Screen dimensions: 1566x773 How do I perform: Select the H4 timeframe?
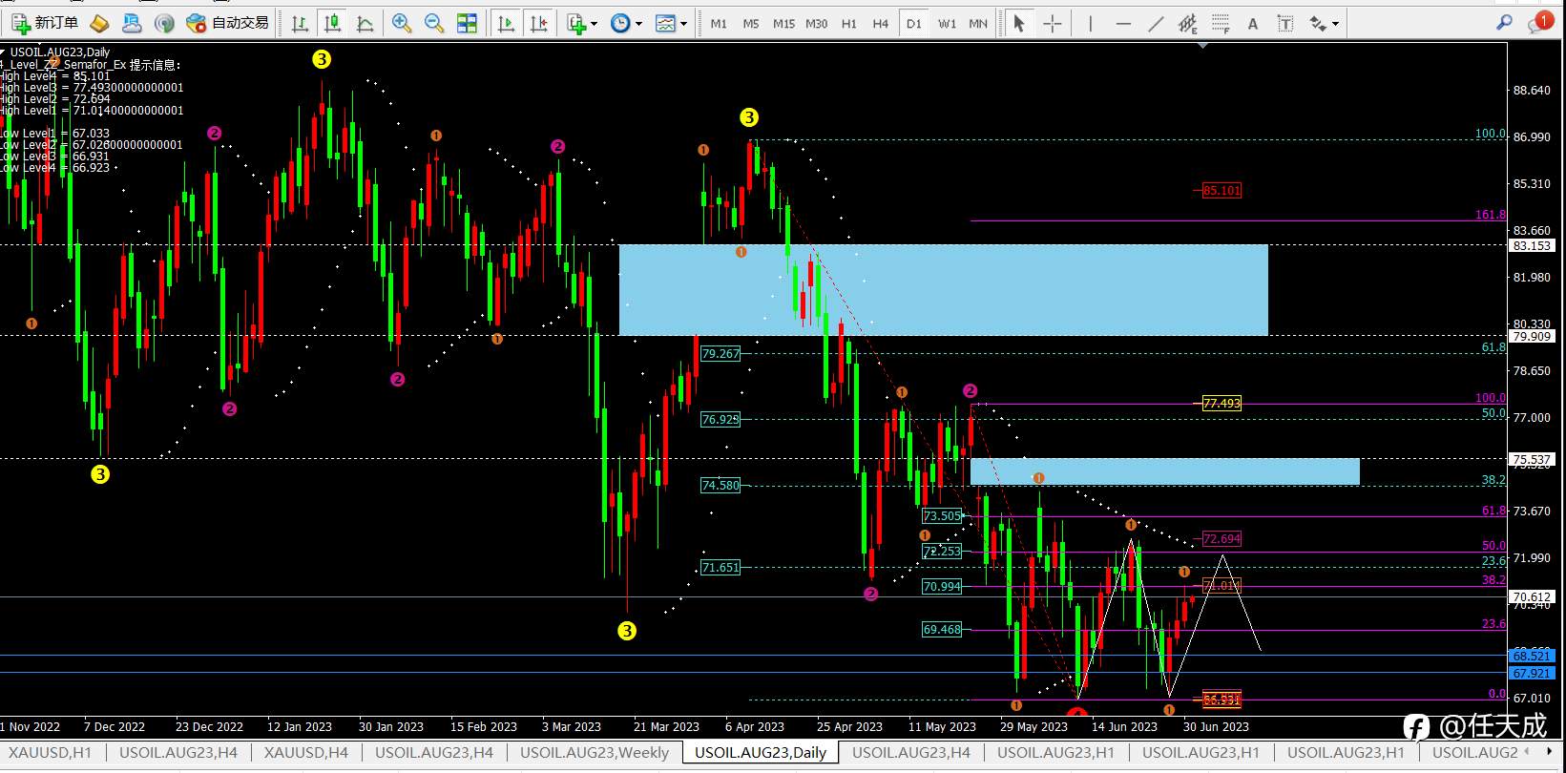[x=881, y=24]
